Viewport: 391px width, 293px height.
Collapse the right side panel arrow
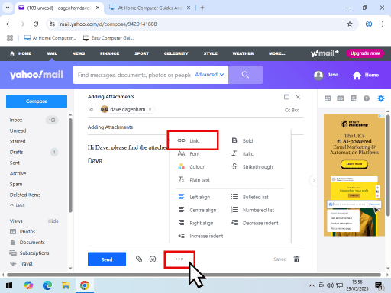pyautogui.click(x=314, y=180)
